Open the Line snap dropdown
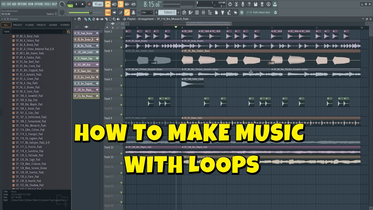373x210 pixels. [x=147, y=13]
